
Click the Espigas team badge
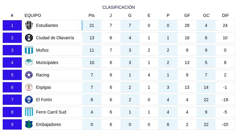pos(29,87)
